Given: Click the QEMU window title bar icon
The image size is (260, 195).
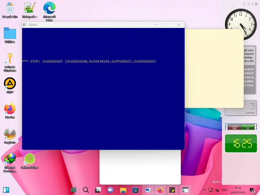Looking at the screenshot, I should tap(25, 25).
